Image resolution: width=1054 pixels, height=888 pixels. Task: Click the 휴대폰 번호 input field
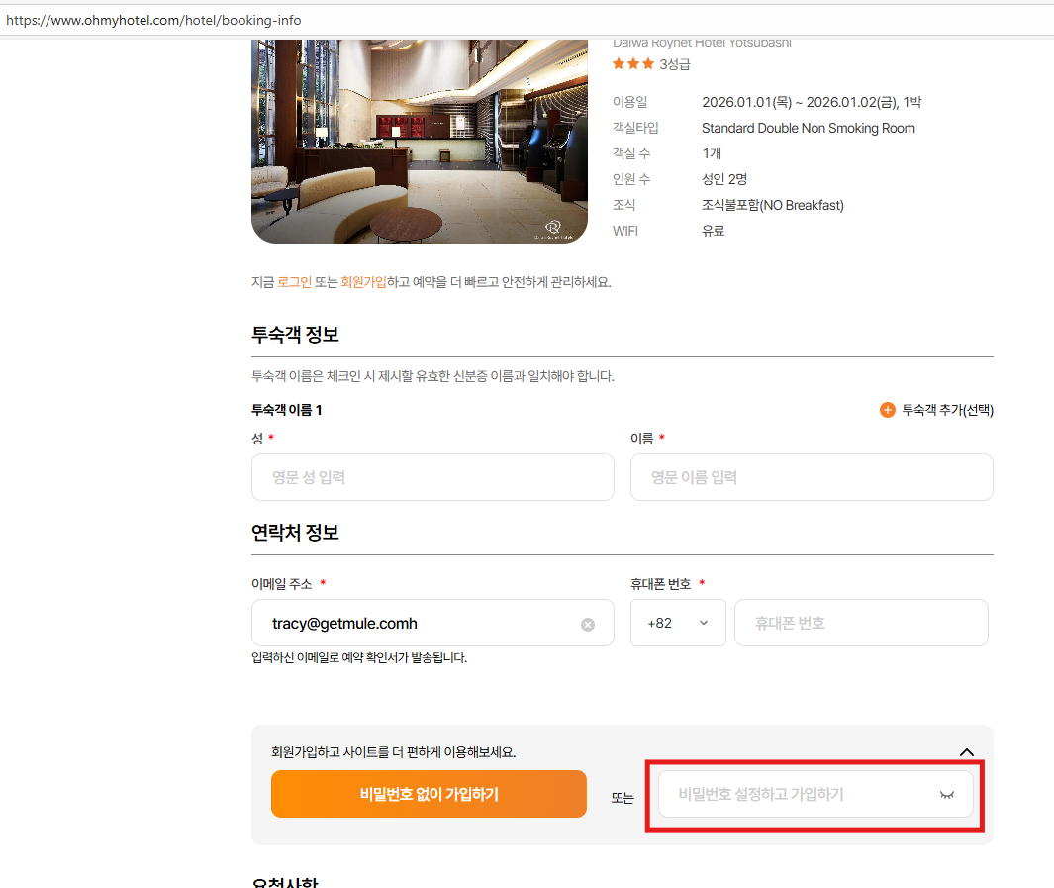pyautogui.click(x=861, y=623)
